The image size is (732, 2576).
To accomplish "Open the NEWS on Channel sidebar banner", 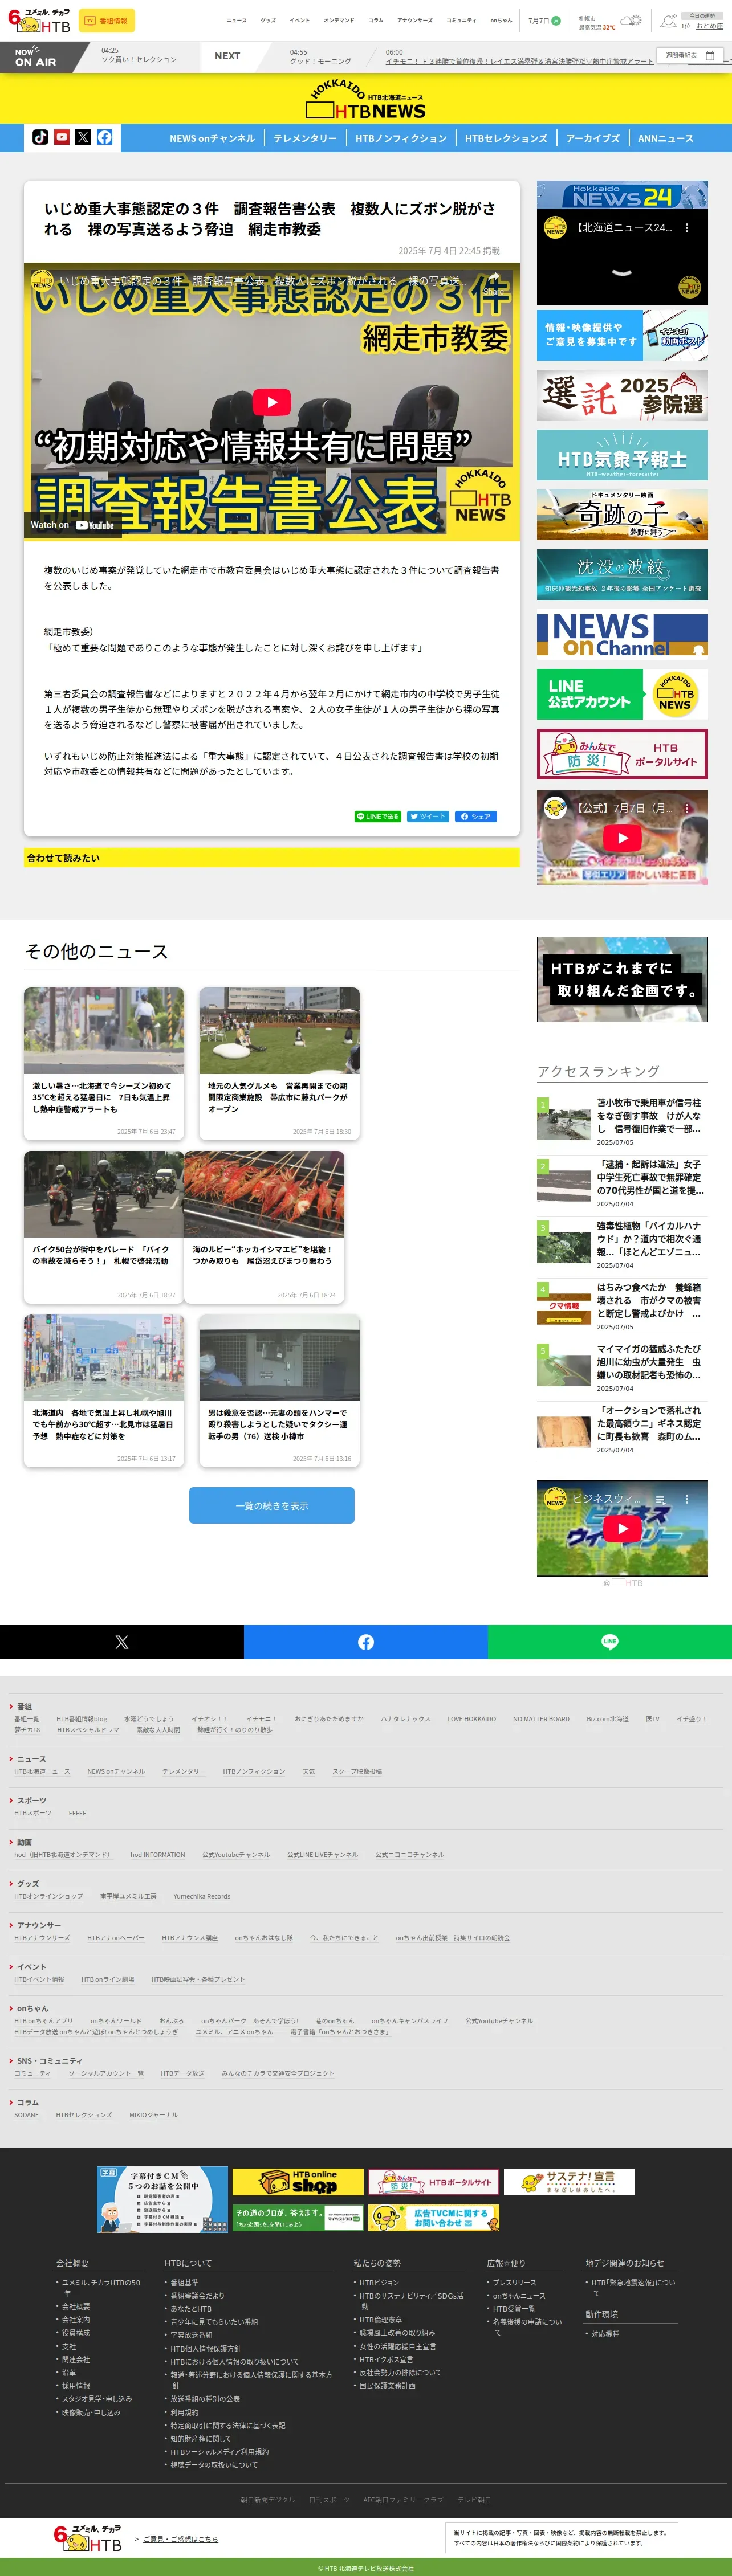I will pyautogui.click(x=622, y=634).
